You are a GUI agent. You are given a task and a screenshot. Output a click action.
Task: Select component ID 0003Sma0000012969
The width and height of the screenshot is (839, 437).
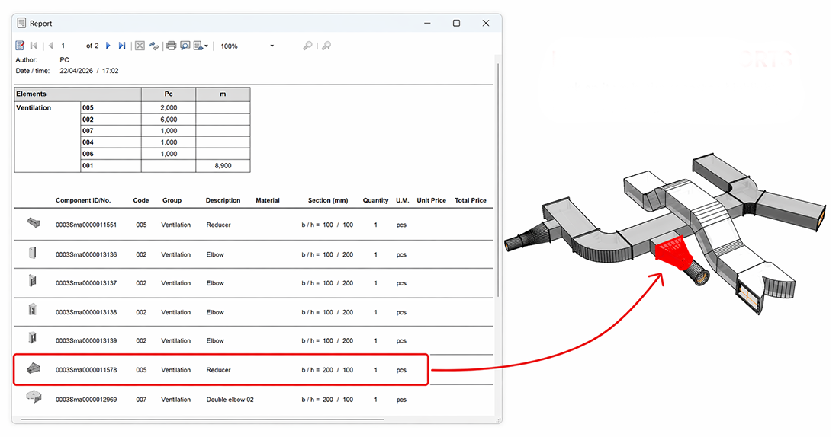click(x=86, y=400)
